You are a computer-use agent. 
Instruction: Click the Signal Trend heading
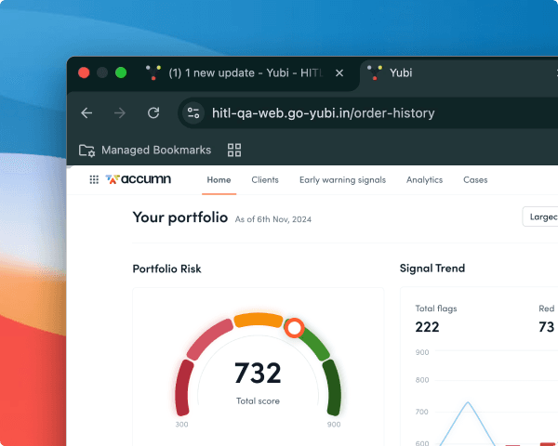432,269
